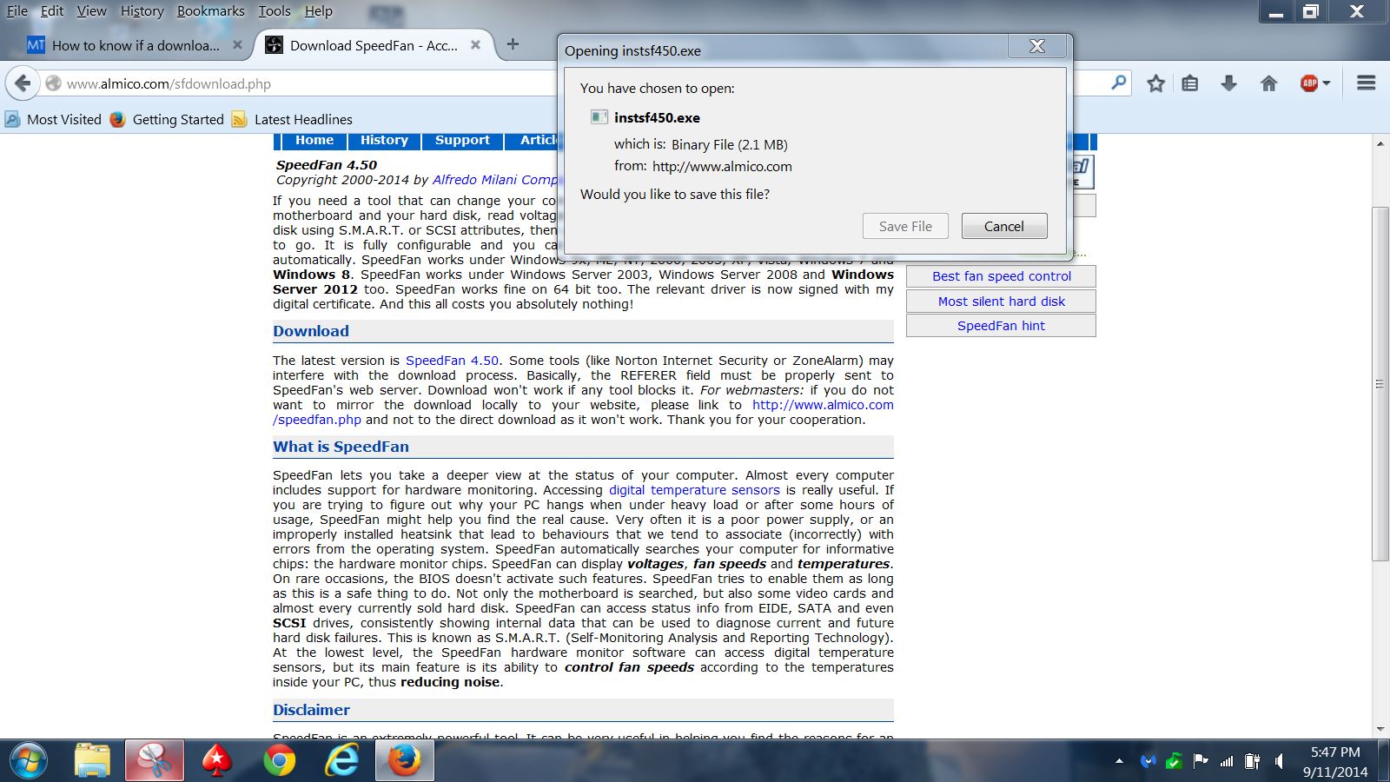Click the vertical scrollbar thumb
This screenshot has width=1390, height=782.
click(x=1380, y=384)
